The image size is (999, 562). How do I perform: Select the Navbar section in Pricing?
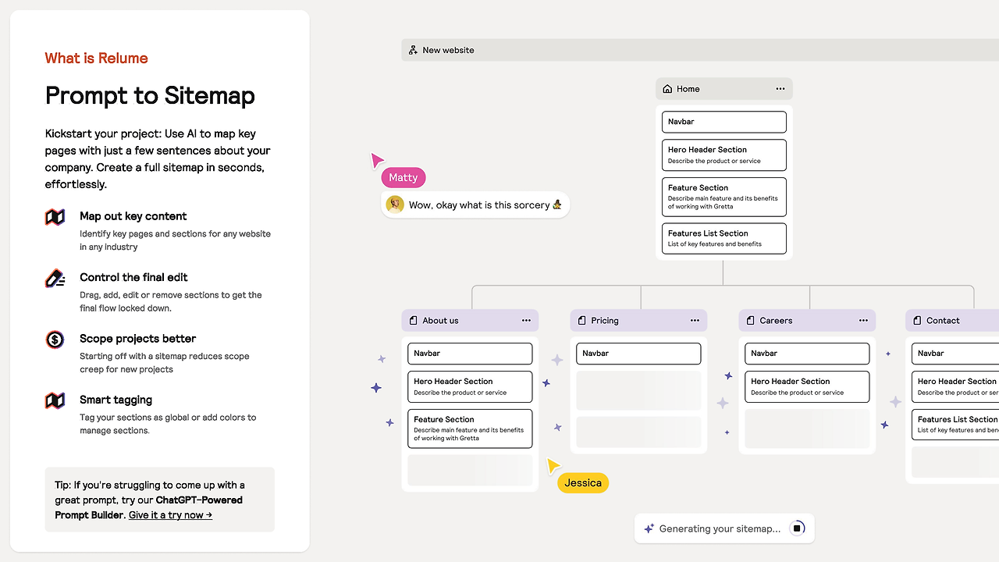pyautogui.click(x=639, y=354)
